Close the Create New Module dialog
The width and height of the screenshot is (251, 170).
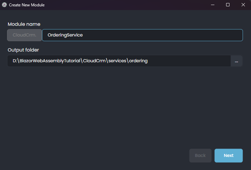[243, 5]
